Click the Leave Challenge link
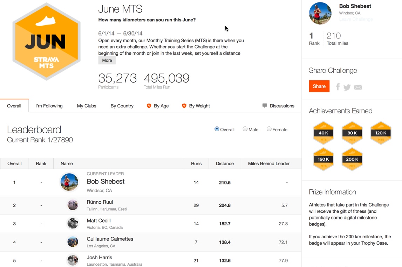Screen dimensions: 402x267 click(356, 19)
